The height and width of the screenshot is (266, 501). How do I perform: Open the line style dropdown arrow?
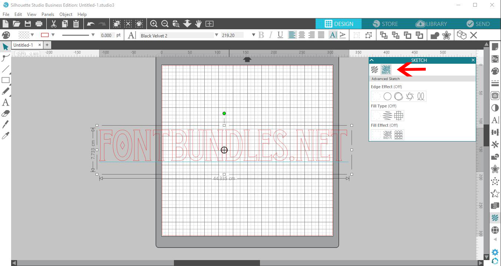pos(93,35)
